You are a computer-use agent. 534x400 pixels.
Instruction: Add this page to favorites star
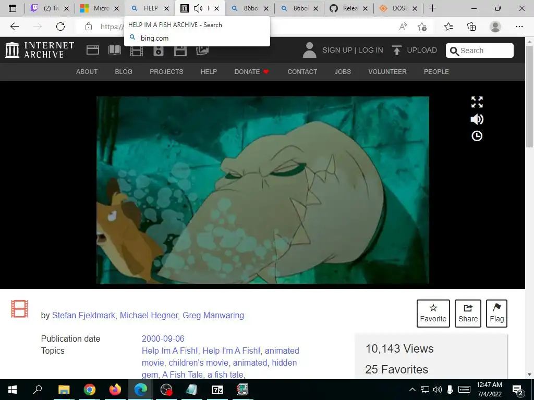(422, 27)
